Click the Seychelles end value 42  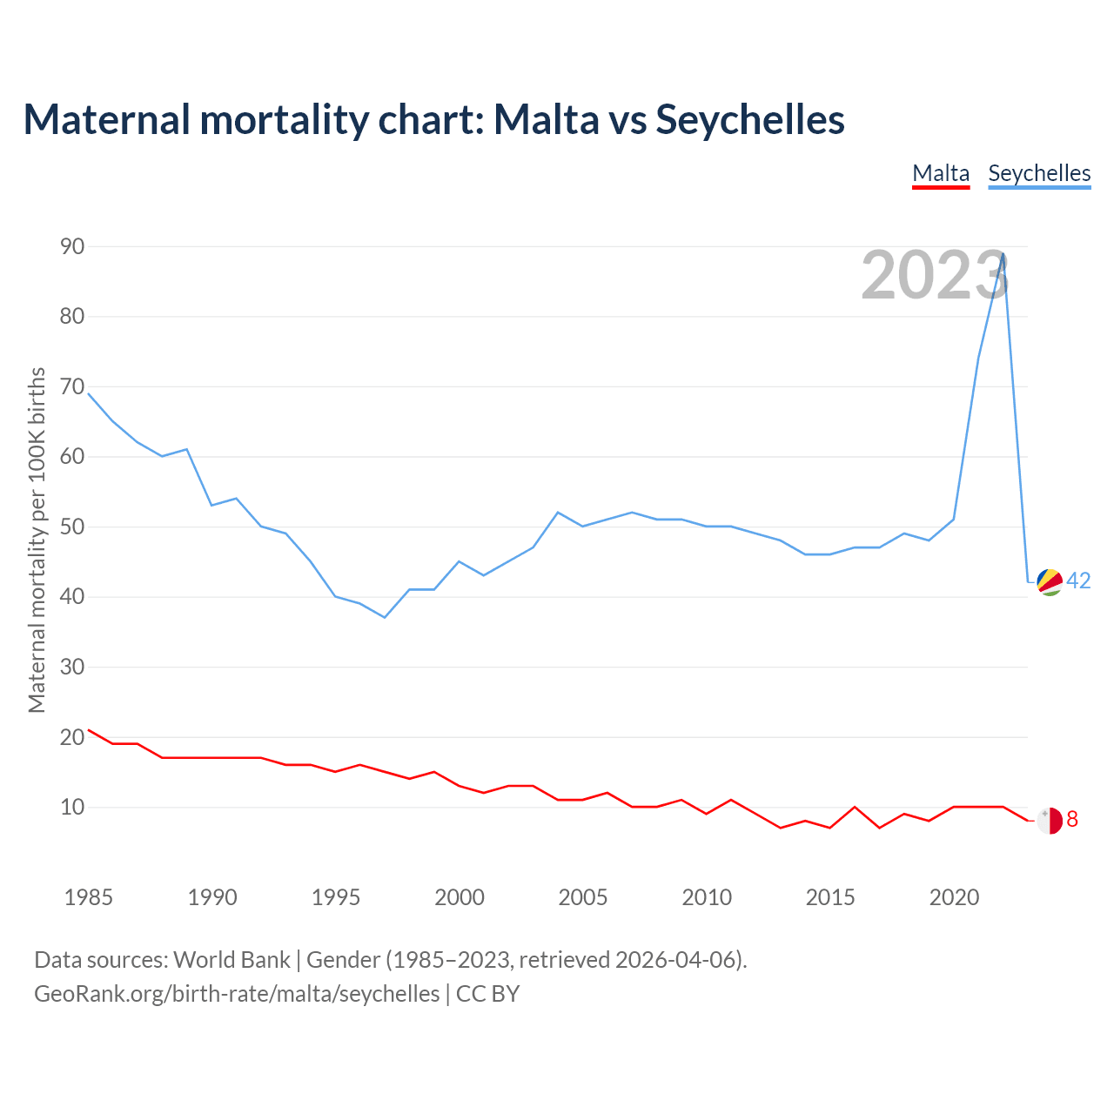pyautogui.click(x=1079, y=580)
